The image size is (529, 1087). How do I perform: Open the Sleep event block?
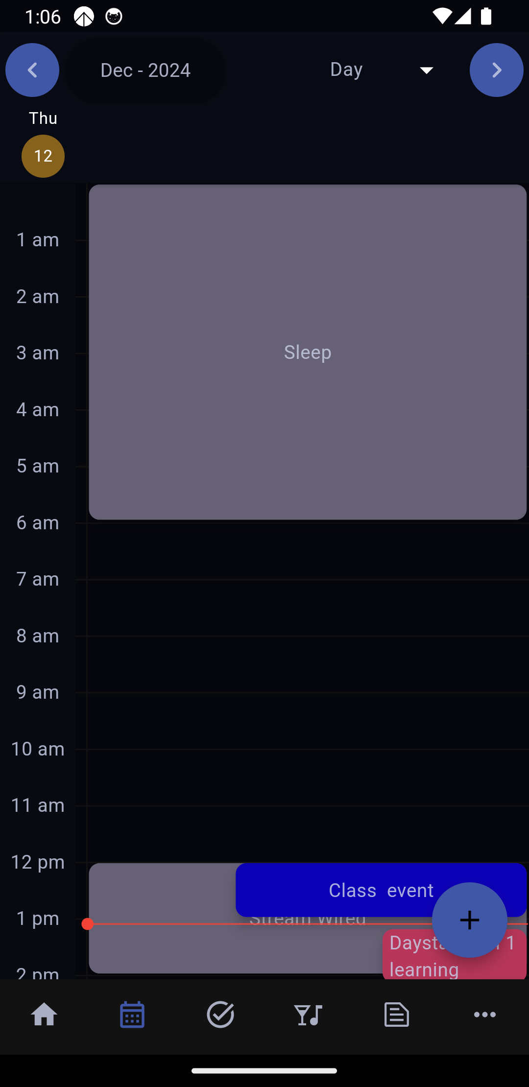coord(308,352)
